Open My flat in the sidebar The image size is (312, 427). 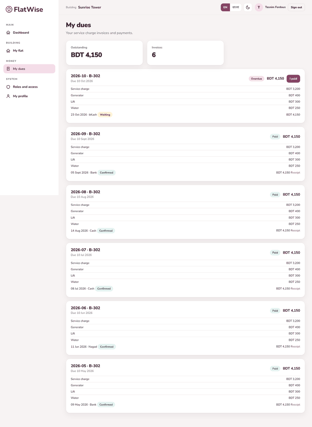point(29,51)
